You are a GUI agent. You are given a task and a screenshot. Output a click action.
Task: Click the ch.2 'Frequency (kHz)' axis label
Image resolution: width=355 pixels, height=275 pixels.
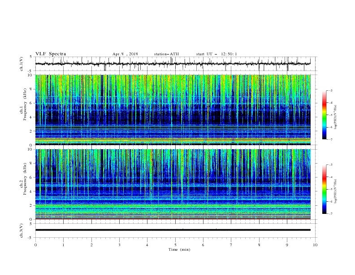click(x=25, y=179)
